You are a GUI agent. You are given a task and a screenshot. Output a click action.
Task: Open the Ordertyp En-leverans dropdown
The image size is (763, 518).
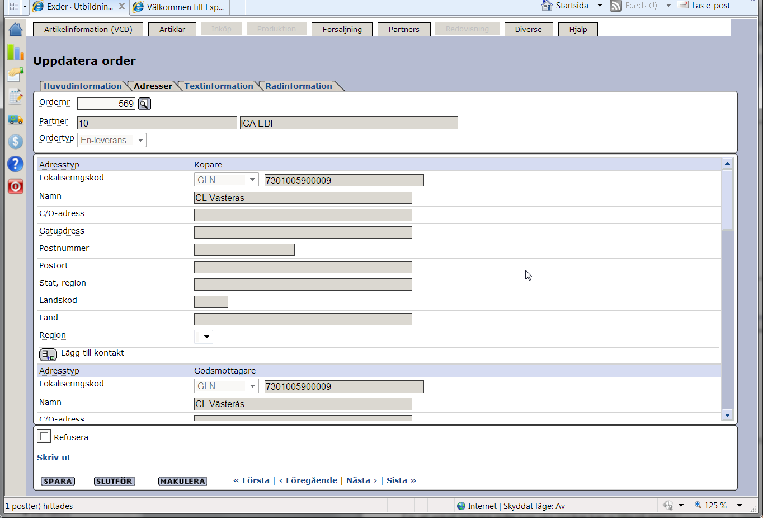(112, 140)
